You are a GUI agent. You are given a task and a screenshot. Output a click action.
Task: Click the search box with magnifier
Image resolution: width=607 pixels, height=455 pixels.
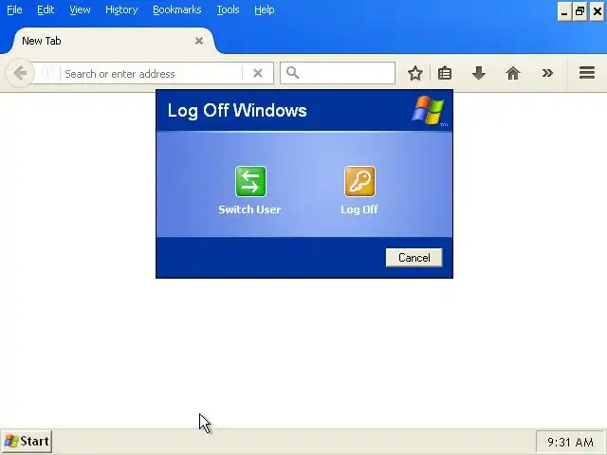click(x=338, y=73)
